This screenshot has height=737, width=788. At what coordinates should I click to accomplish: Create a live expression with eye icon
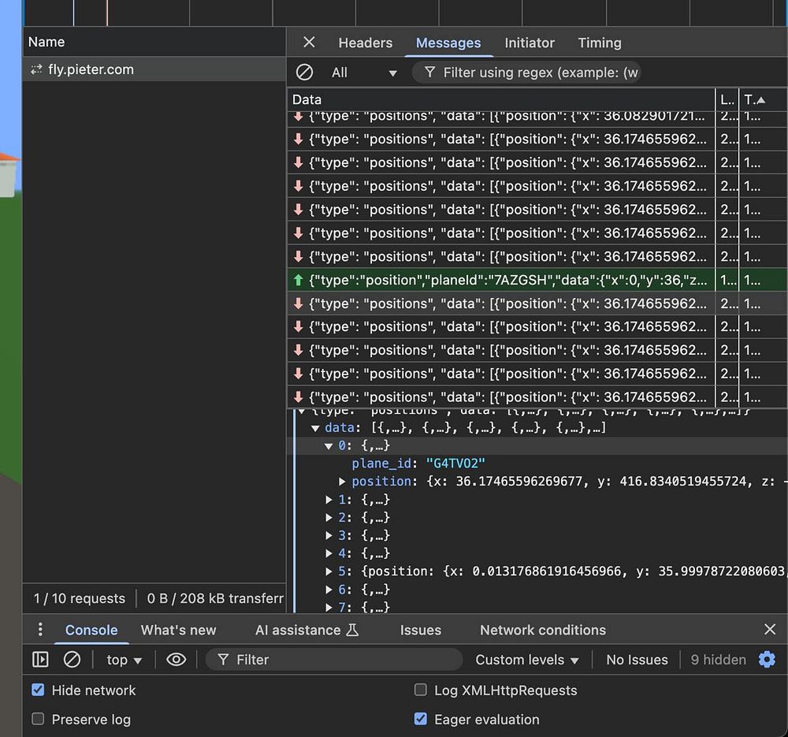pyautogui.click(x=176, y=660)
